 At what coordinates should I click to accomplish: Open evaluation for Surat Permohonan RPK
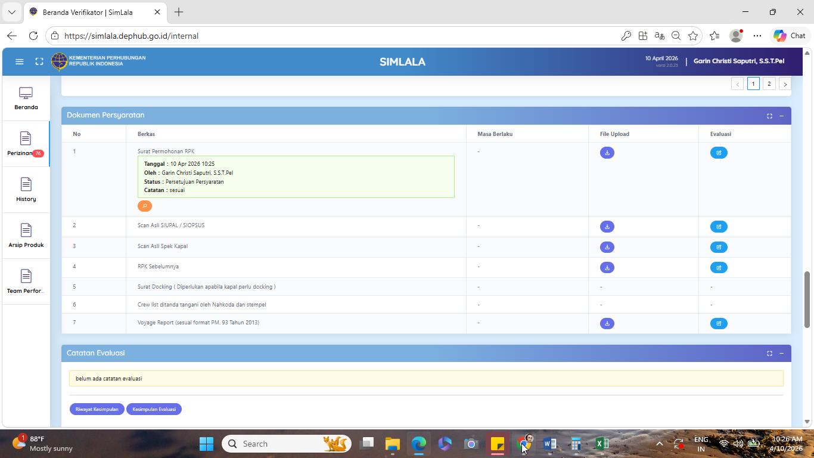[x=719, y=153]
